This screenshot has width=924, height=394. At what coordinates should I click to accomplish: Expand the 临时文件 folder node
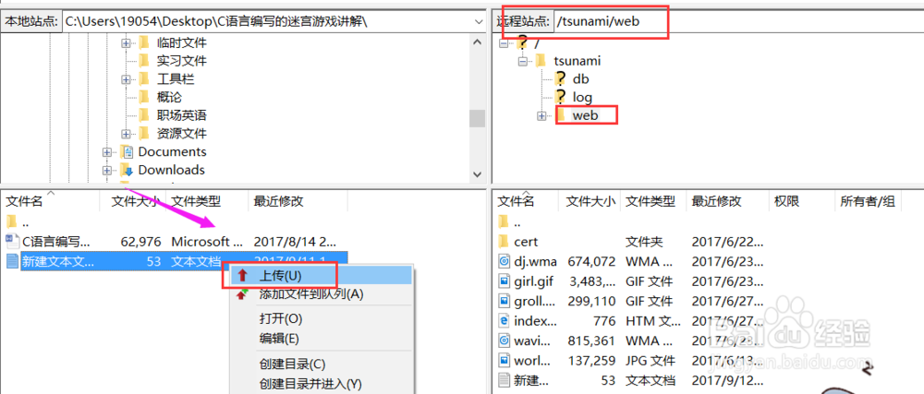(x=126, y=43)
